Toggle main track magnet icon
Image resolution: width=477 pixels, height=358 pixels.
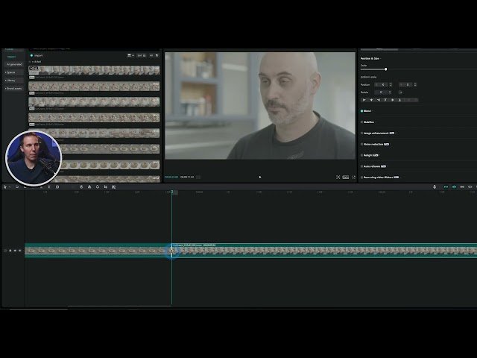pos(446,187)
